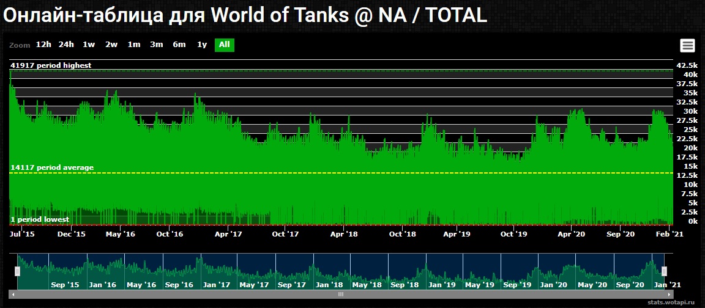Open the chart context hamburger menu

[x=687, y=45]
